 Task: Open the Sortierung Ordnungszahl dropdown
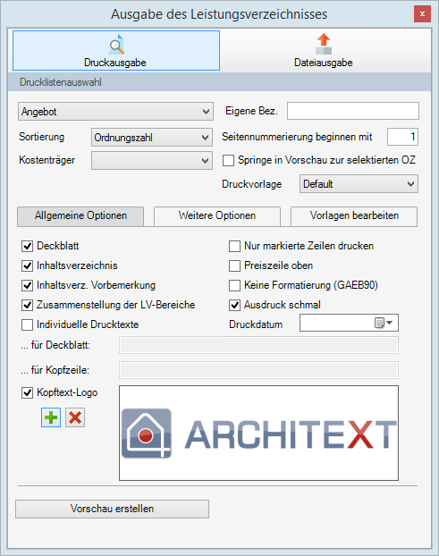pos(152,138)
